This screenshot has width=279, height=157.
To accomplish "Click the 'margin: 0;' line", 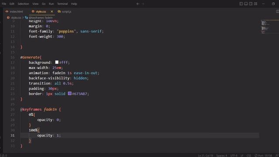I will tap(39, 26).
